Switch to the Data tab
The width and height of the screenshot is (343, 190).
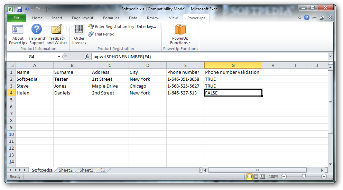[133, 18]
